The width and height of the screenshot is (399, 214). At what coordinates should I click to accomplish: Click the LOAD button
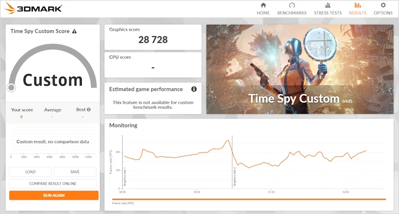pos(30,172)
